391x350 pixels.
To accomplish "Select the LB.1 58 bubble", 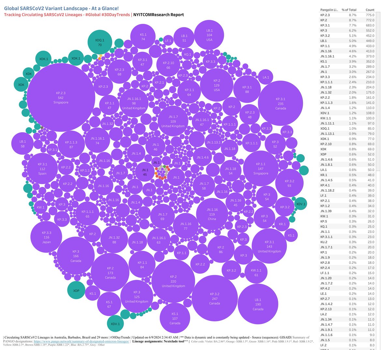I will 22,144.
